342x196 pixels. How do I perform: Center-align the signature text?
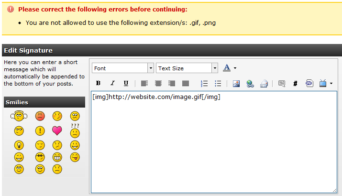[x=158, y=83]
